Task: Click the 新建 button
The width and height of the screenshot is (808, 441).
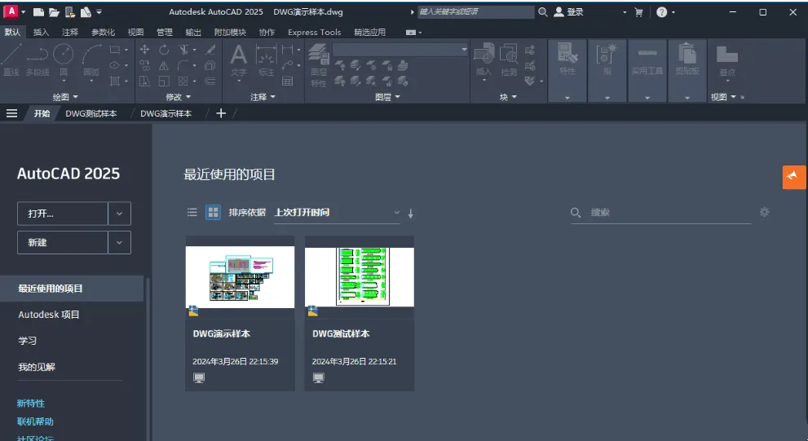Action: pos(62,242)
